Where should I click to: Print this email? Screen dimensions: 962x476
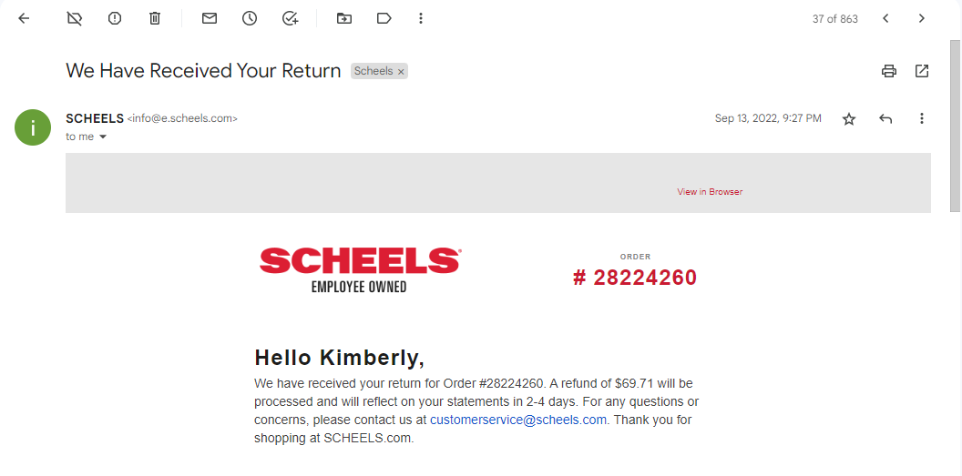click(889, 71)
